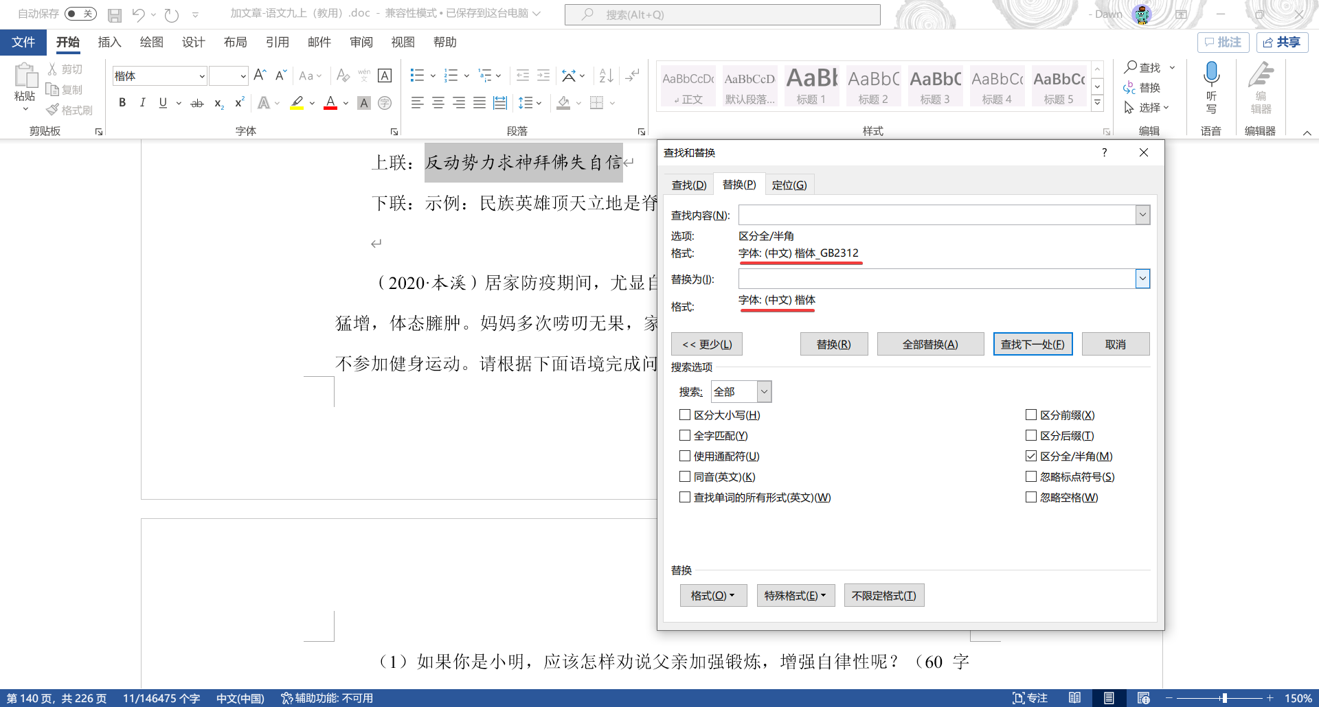This screenshot has height=707, width=1319.
Task: Start a numbered list
Action: pyautogui.click(x=451, y=76)
